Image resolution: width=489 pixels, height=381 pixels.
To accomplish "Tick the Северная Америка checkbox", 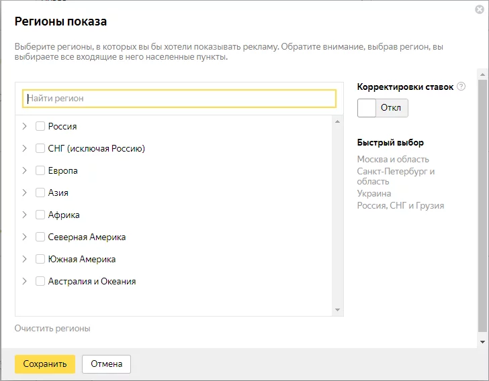I will coord(40,237).
